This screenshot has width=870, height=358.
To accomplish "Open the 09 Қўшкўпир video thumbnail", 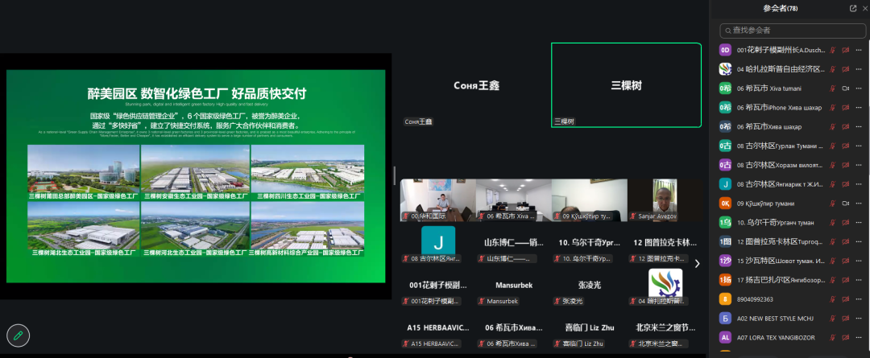I will [589, 200].
